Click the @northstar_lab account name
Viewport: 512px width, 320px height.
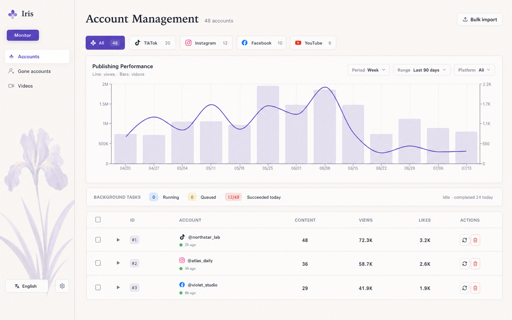click(204, 237)
